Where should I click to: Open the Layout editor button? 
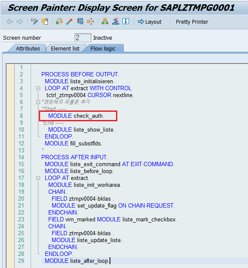[x=150, y=22]
